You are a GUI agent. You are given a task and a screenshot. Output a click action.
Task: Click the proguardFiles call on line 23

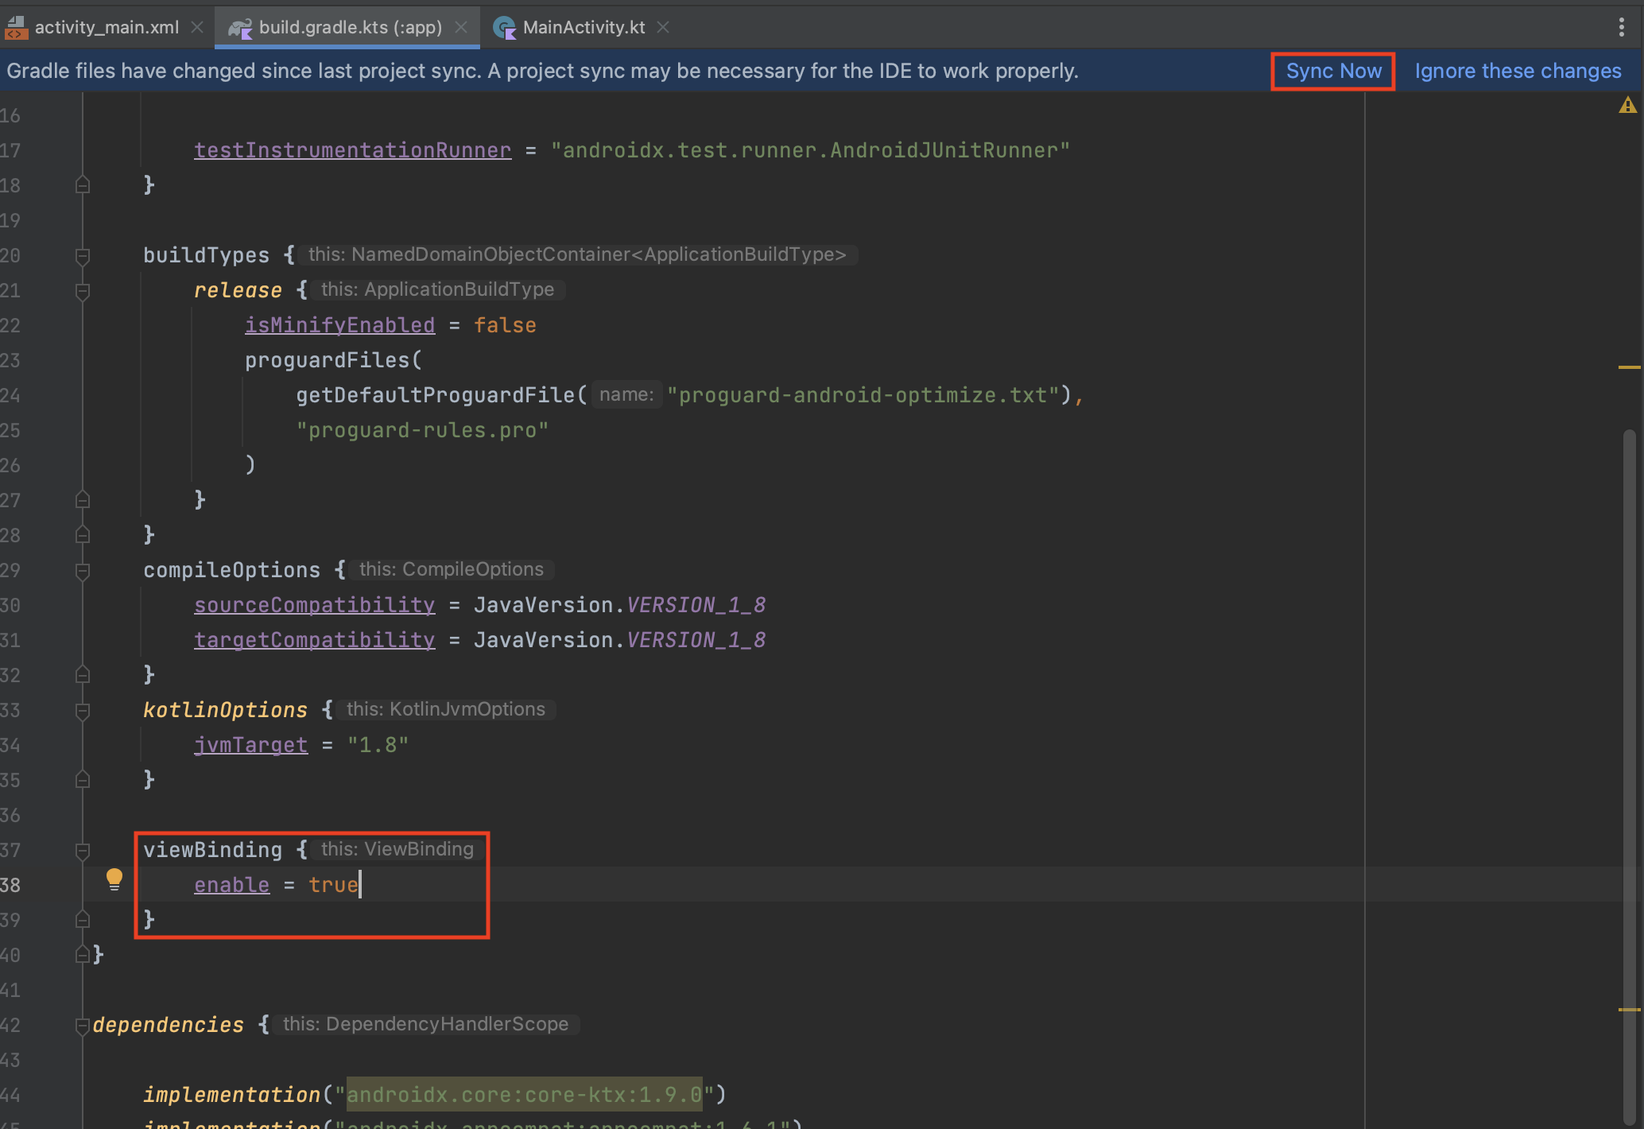pyautogui.click(x=327, y=360)
